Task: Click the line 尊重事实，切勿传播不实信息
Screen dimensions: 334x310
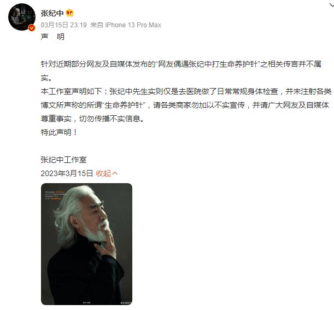Action: tap(93, 119)
